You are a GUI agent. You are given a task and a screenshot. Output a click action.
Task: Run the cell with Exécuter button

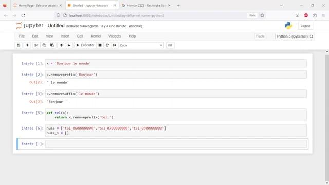coord(85,45)
